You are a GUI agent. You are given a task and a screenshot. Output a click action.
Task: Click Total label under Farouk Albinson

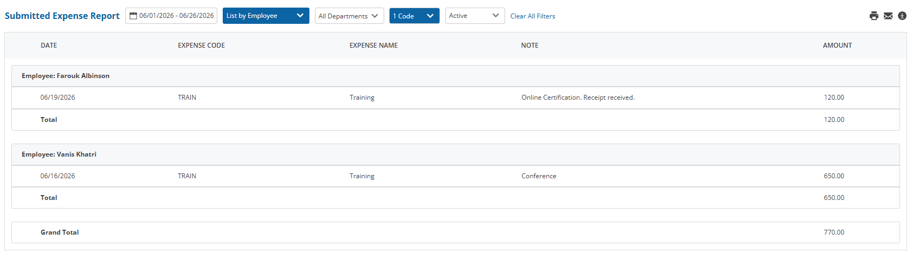coord(49,120)
